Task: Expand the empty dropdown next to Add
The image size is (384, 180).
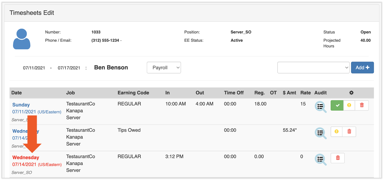Action: 313,67
